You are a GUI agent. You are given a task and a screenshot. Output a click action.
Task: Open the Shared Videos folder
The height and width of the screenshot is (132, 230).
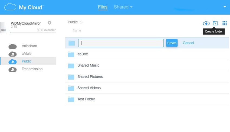[x=89, y=88]
